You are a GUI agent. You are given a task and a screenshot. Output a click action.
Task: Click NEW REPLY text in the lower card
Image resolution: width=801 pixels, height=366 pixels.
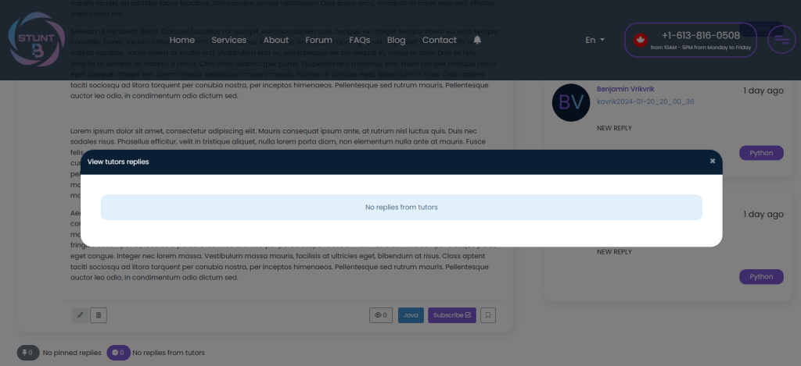pyautogui.click(x=614, y=252)
